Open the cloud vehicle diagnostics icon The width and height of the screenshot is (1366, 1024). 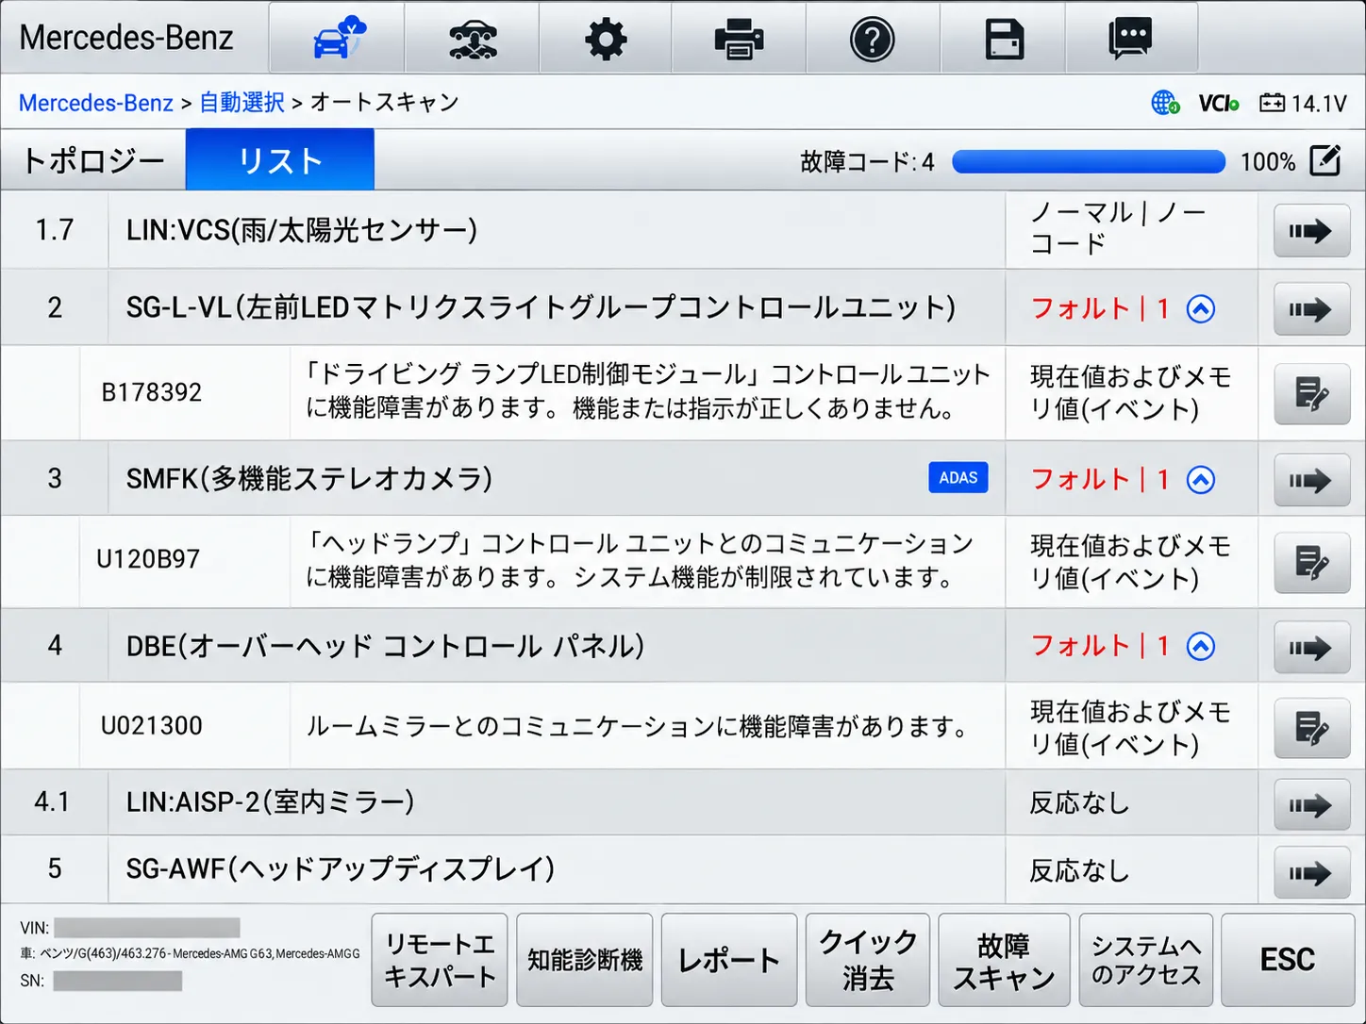pyautogui.click(x=337, y=38)
